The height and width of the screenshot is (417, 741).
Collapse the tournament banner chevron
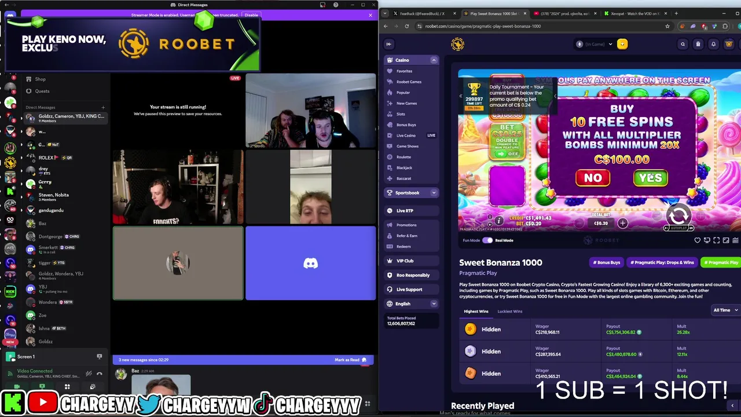click(x=555, y=97)
